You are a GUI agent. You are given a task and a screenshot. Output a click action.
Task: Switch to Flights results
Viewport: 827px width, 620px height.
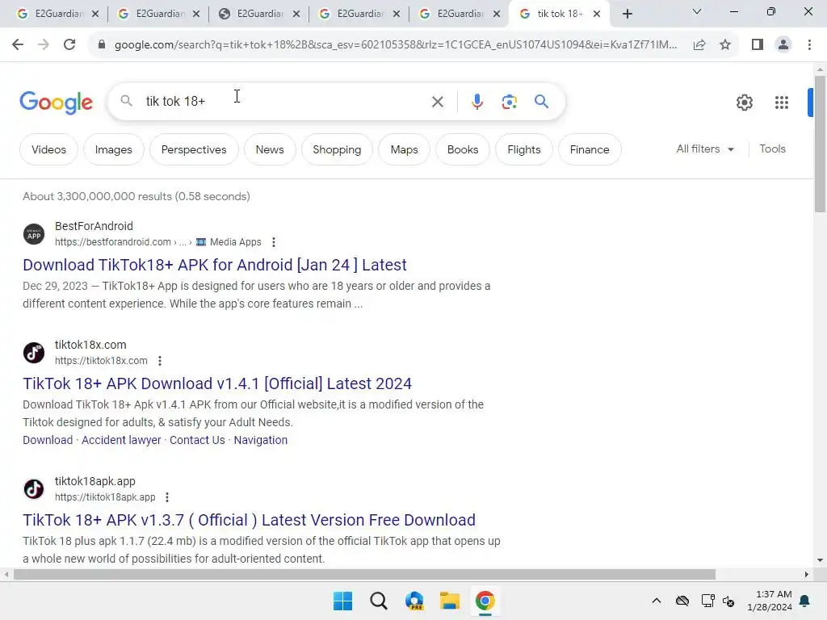(523, 149)
